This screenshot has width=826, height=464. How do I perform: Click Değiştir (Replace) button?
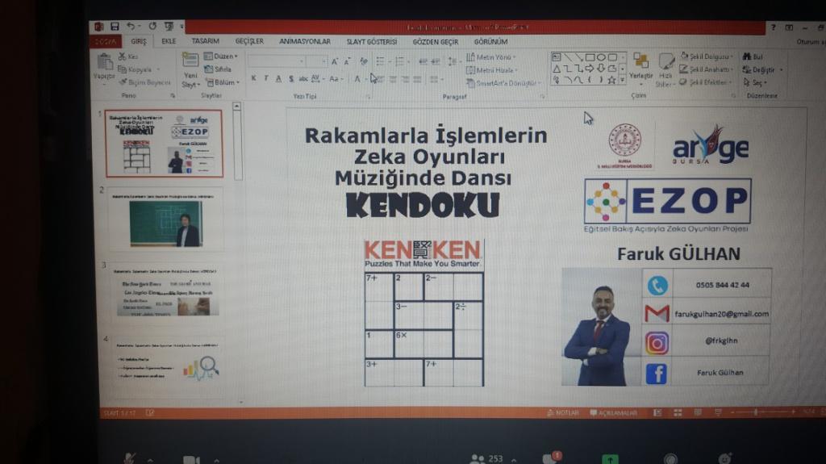[x=762, y=69]
